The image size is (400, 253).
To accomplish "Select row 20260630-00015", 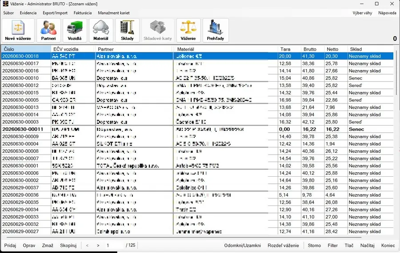I will tap(197, 93).
